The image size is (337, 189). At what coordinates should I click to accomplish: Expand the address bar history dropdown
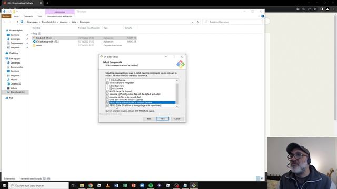(x=192, y=22)
